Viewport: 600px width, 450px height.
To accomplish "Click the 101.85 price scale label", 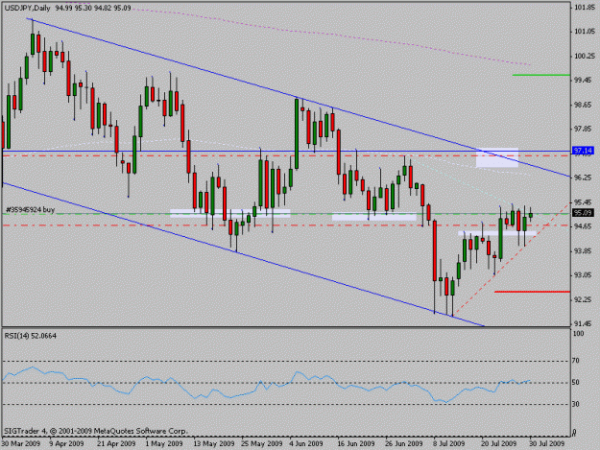I will click(x=584, y=8).
